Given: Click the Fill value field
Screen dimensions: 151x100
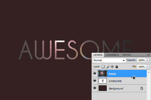Looking at the screenshot, I should coord(141,67).
